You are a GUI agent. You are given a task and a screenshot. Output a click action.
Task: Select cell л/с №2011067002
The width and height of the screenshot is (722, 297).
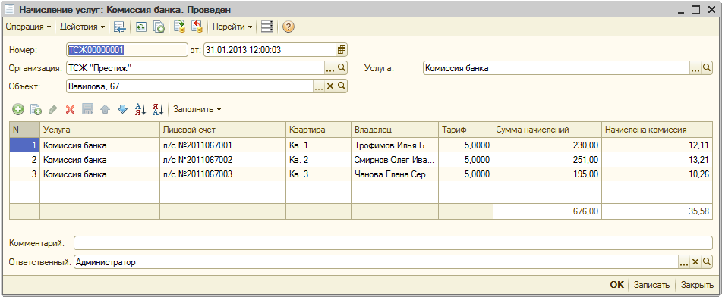click(222, 160)
